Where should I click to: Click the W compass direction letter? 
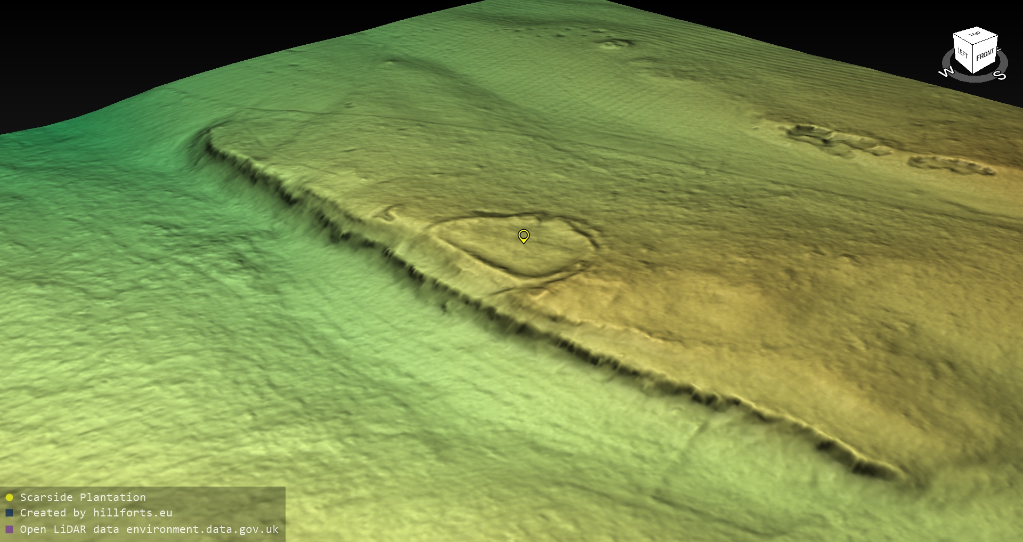pyautogui.click(x=946, y=72)
